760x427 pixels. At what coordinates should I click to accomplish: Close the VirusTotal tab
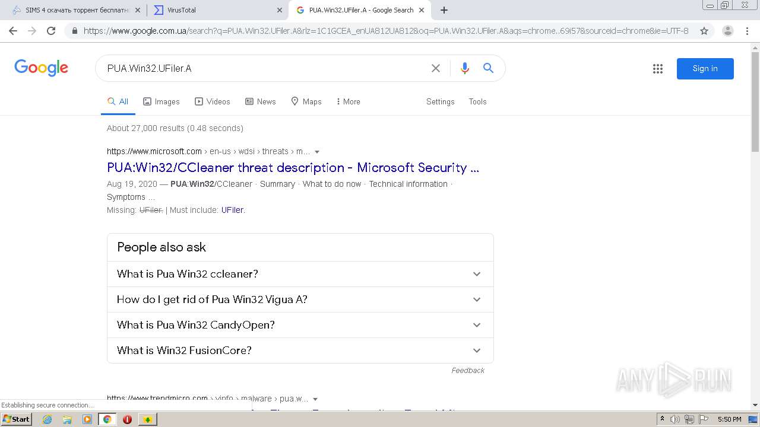click(280, 10)
